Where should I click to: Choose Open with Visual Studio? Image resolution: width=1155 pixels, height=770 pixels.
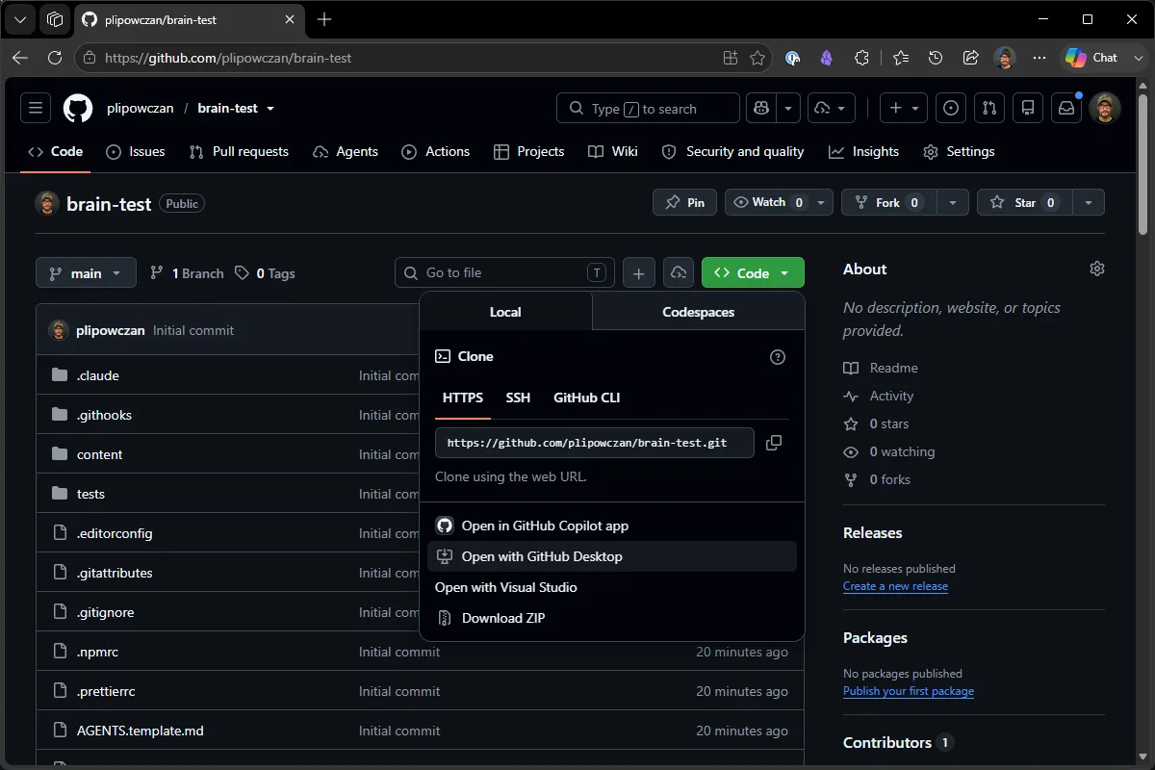(x=612, y=587)
